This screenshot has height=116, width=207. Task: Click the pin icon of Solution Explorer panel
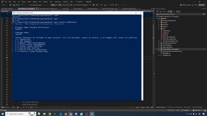203,9
